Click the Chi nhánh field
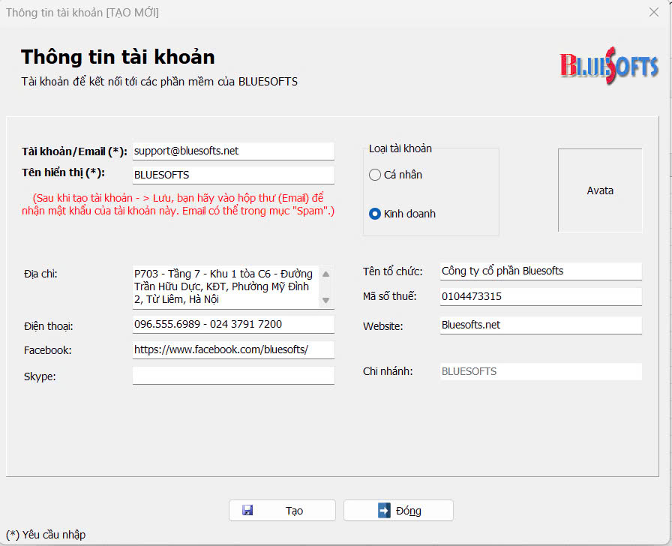The width and height of the screenshot is (672, 546). (541, 371)
